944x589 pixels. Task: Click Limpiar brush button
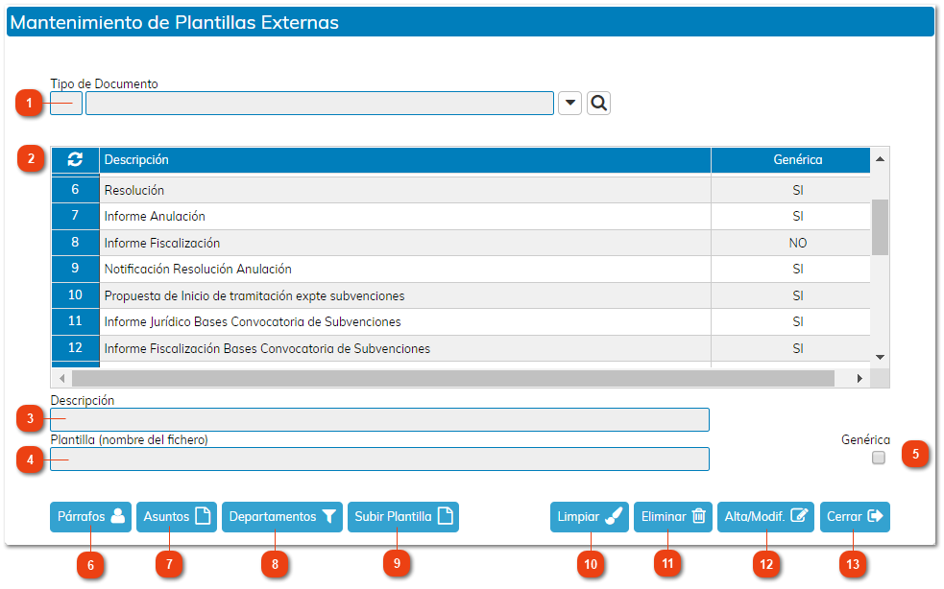coord(589,516)
